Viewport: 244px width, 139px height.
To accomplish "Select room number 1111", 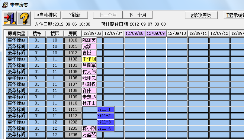I will coord(73,109).
